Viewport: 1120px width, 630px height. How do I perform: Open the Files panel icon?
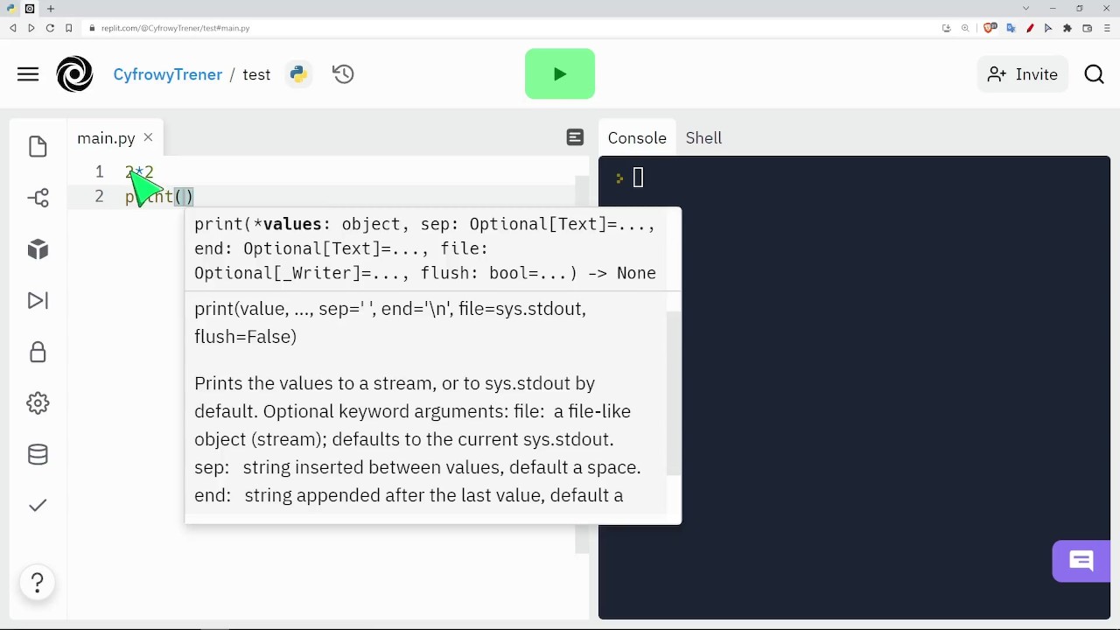tap(38, 146)
